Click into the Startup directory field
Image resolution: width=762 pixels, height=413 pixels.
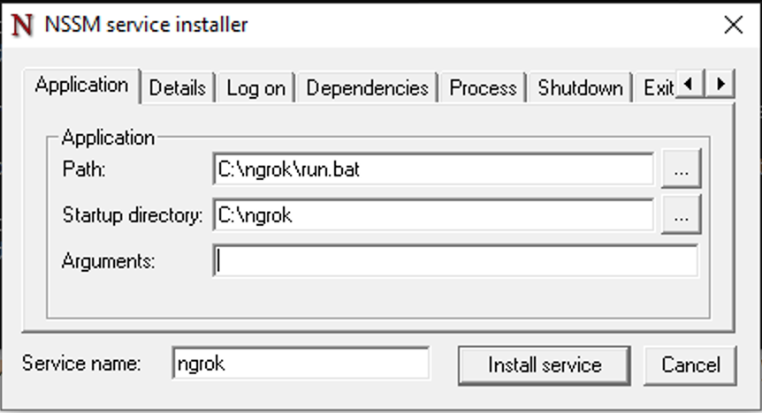point(433,214)
